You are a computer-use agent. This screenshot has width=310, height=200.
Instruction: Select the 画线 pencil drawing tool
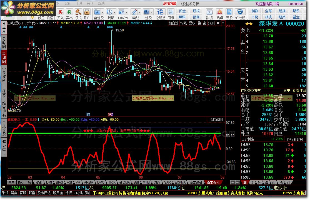pyautogui.click(x=134, y=12)
